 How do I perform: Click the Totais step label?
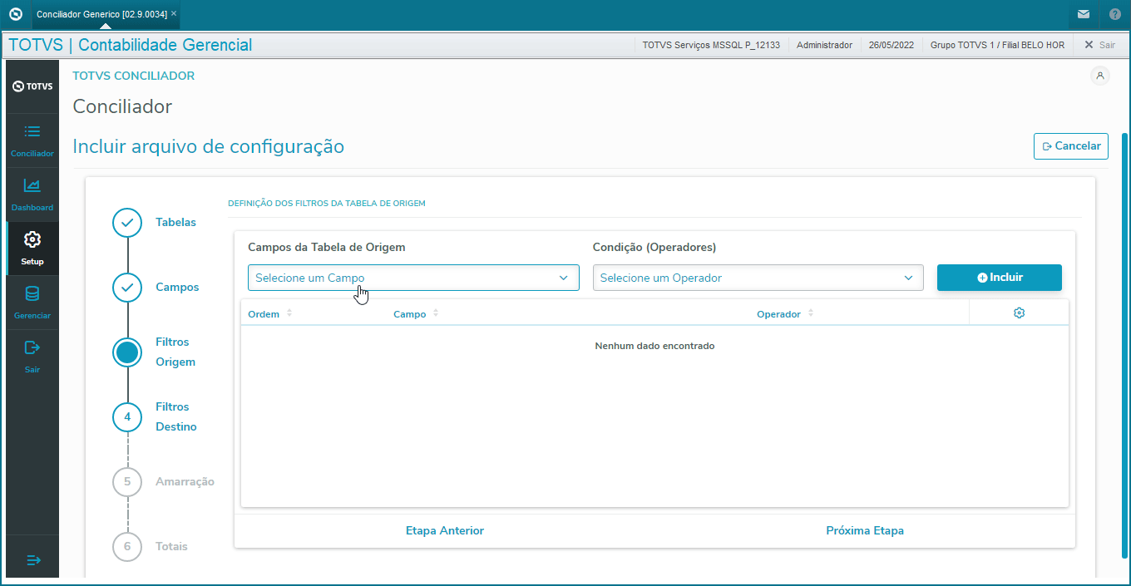coord(171,546)
